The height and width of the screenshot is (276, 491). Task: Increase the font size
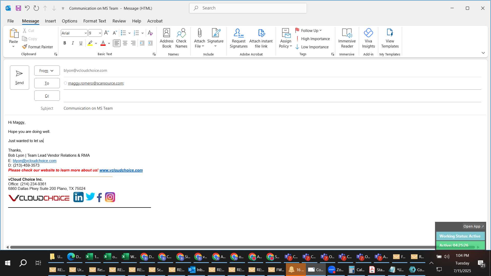(106, 33)
